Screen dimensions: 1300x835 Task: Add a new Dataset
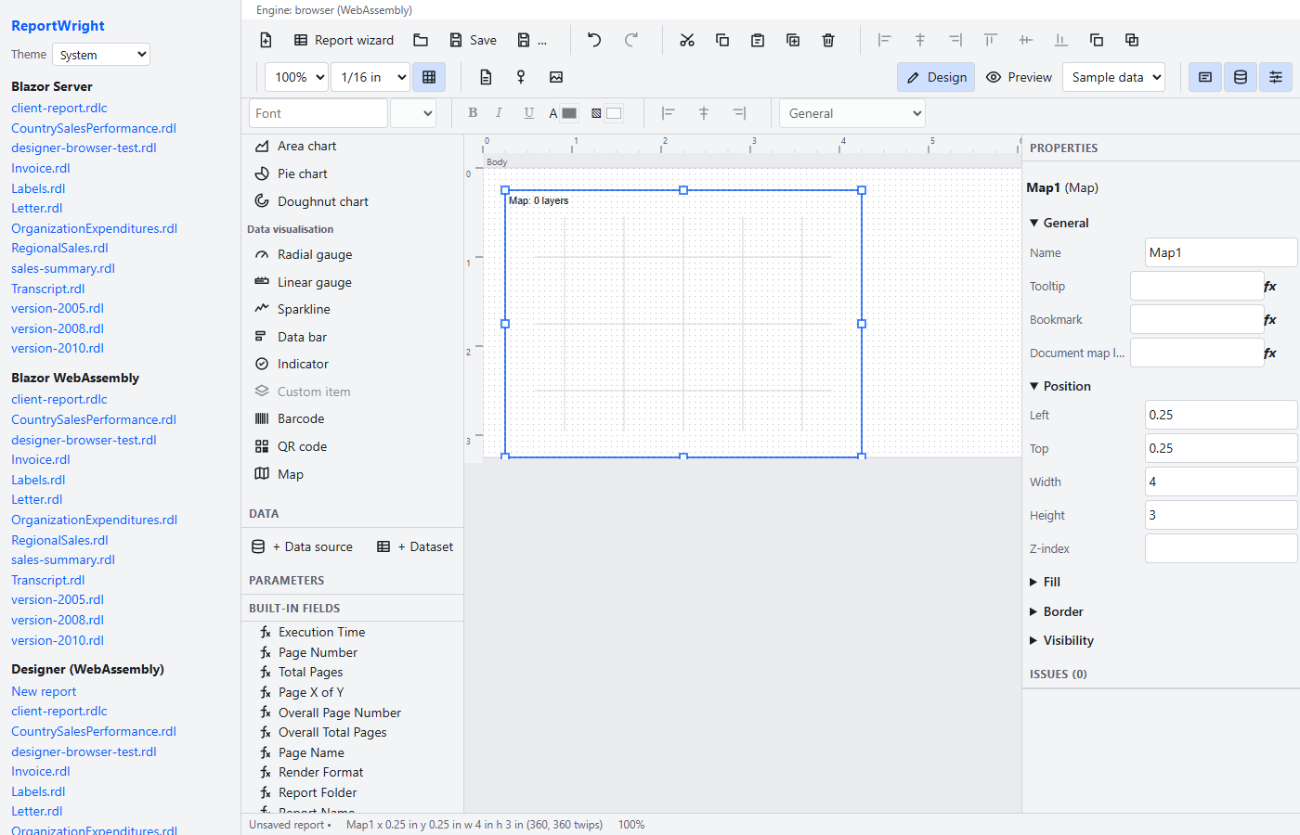[415, 546]
